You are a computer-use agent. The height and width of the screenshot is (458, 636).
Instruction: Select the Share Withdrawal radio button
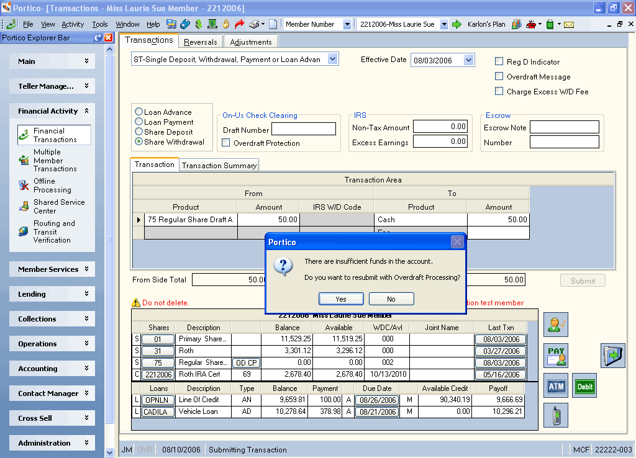(x=139, y=141)
